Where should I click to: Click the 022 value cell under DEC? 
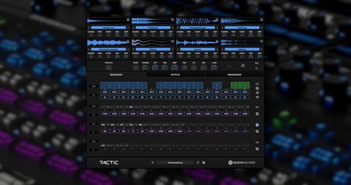click(105, 131)
